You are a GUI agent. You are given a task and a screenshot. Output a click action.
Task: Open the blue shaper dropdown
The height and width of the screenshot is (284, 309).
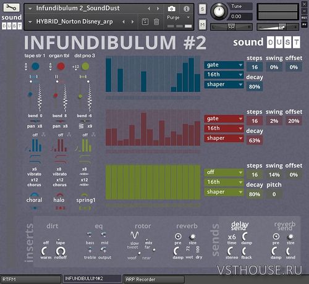(224, 85)
